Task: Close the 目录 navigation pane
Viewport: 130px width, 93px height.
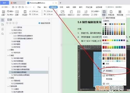Action: (x=49, y=20)
